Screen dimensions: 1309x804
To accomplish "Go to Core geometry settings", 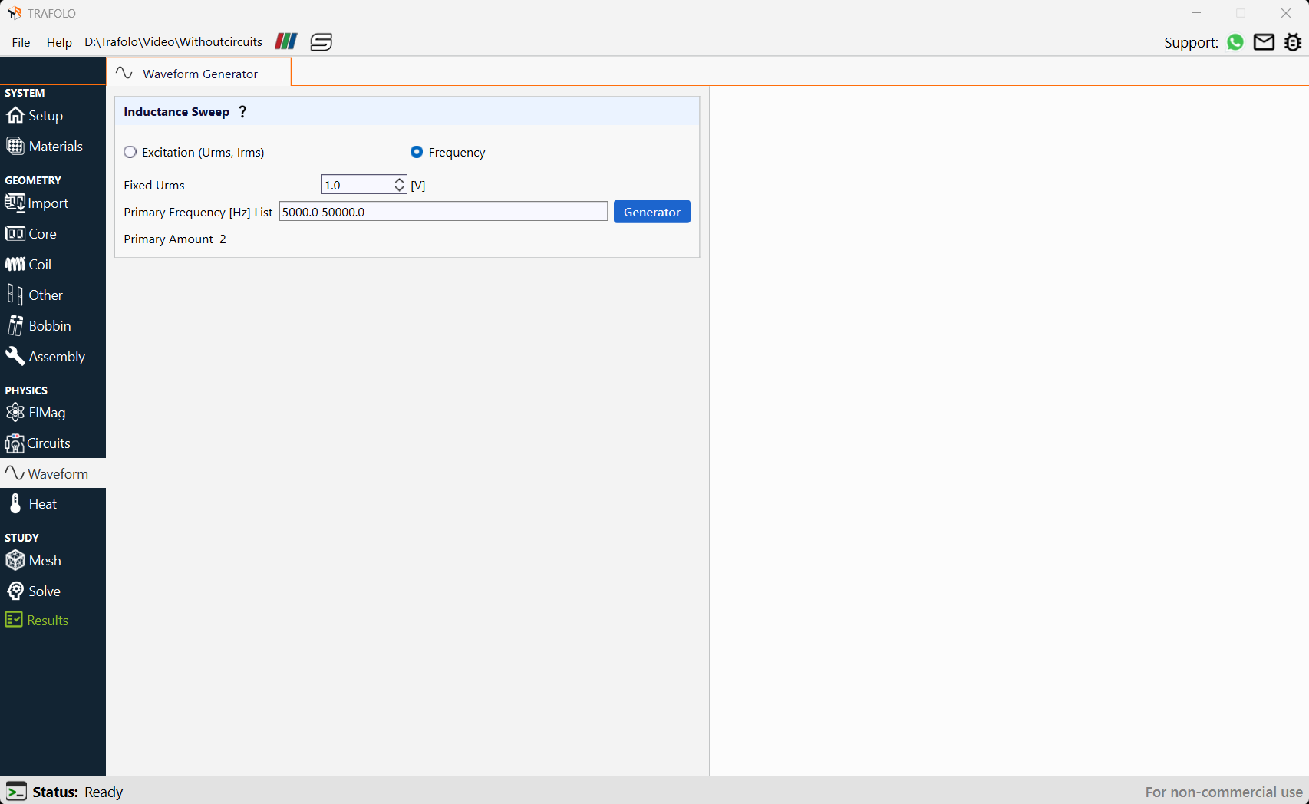I will click(31, 234).
